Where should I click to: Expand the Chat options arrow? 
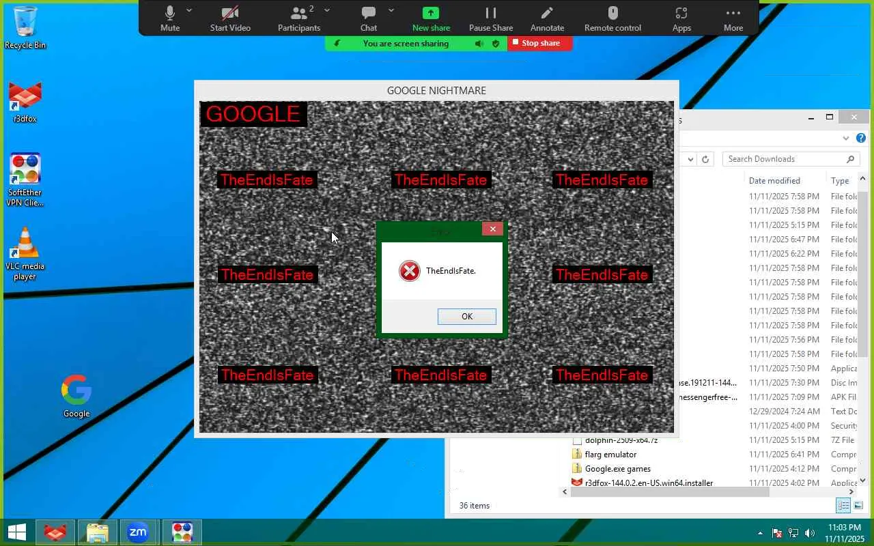[x=391, y=10]
